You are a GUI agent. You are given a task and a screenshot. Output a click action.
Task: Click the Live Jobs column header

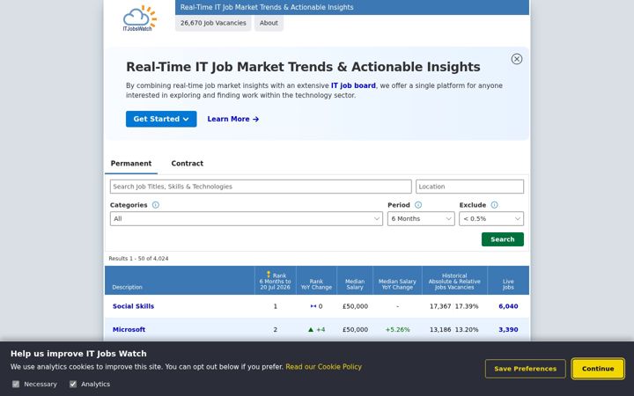point(508,284)
